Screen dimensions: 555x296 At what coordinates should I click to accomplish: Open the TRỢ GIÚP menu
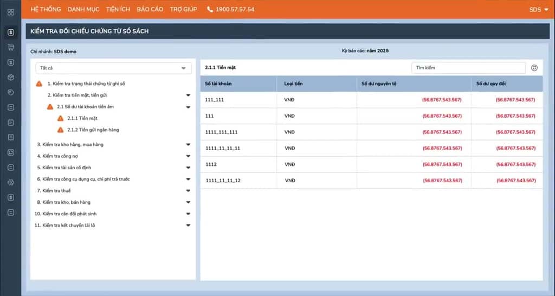pos(183,9)
